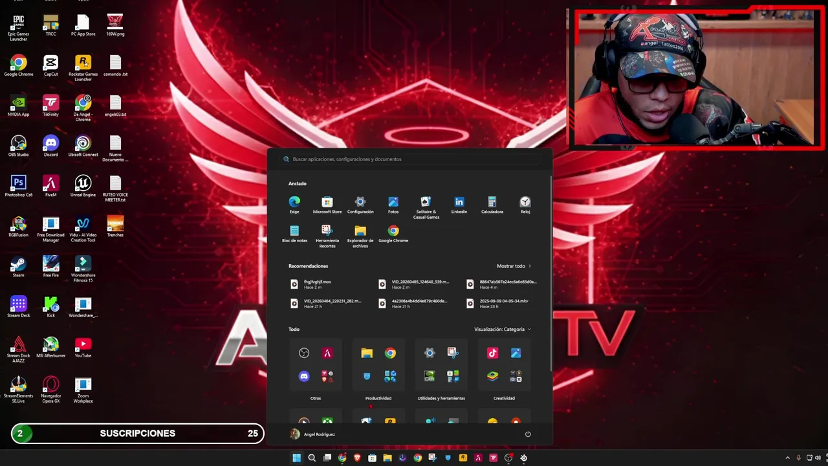Select YouTube desktop icon

[x=83, y=347]
